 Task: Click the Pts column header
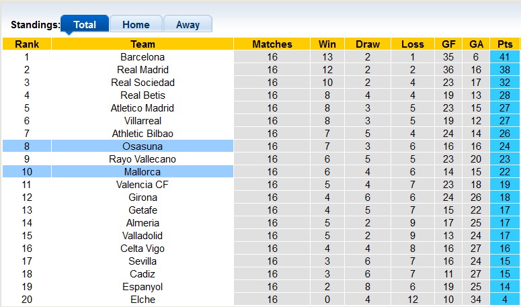(x=504, y=44)
